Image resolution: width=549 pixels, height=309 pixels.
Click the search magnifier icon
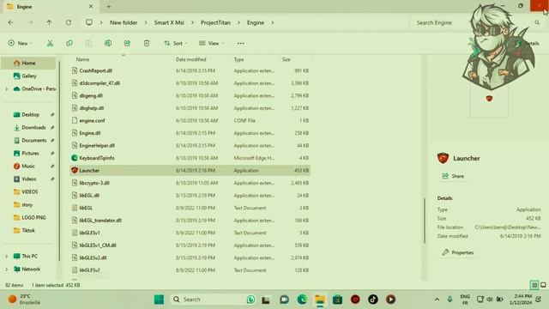click(537, 22)
